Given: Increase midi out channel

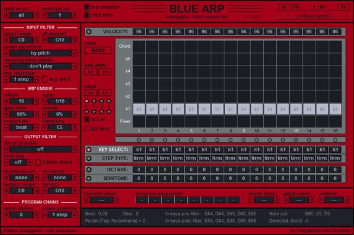Looking at the screenshot, I should tap(74, 15).
